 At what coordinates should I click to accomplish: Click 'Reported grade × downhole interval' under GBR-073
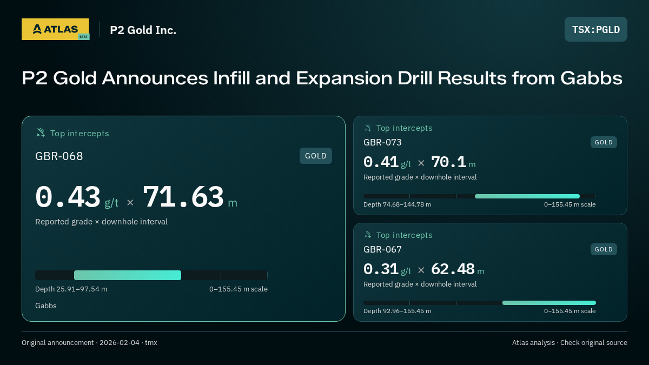[x=420, y=177]
